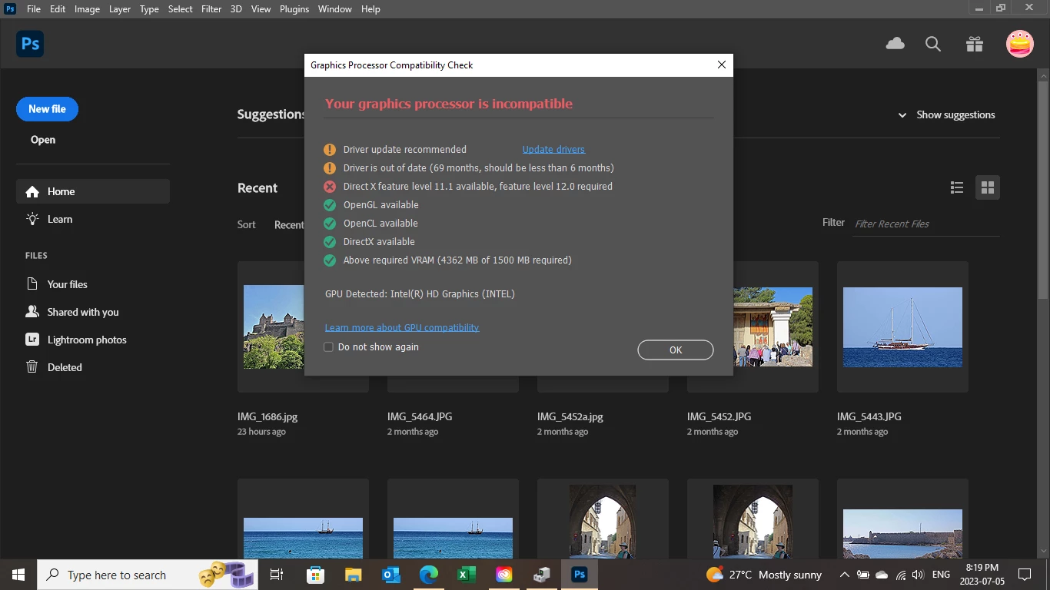This screenshot has height=590, width=1050.
Task: Click the New file button
Action: [x=47, y=109]
